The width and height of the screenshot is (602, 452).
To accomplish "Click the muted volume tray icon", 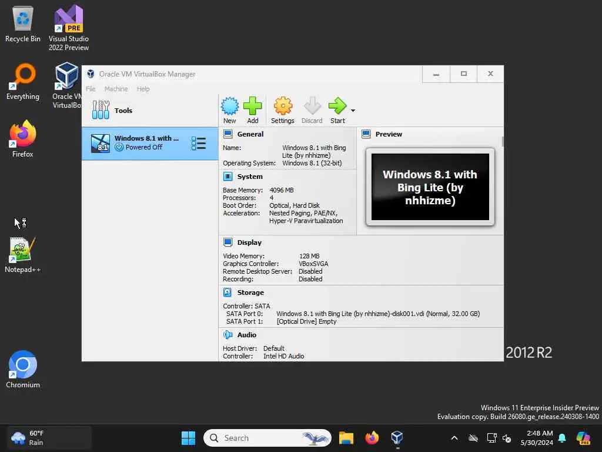I will tap(507, 438).
